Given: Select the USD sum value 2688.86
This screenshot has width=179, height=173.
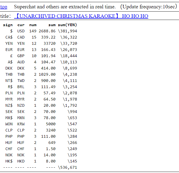Looking at the screenshot, I should tap(47, 31).
